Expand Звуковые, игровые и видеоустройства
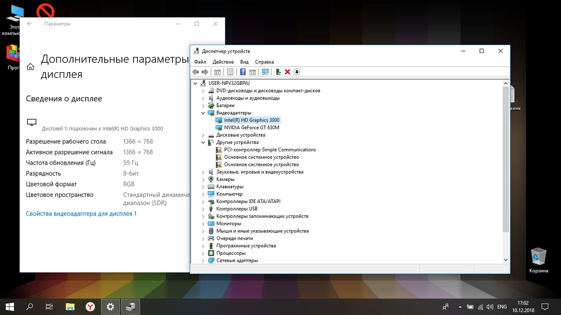 203,172
